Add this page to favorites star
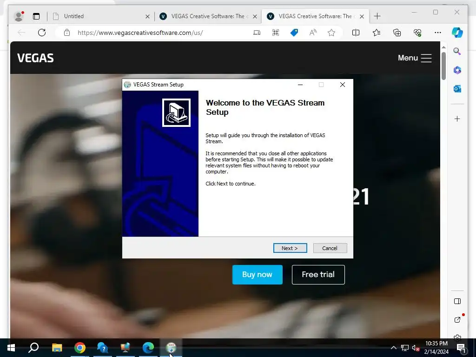The height and width of the screenshot is (357, 476). (331, 33)
